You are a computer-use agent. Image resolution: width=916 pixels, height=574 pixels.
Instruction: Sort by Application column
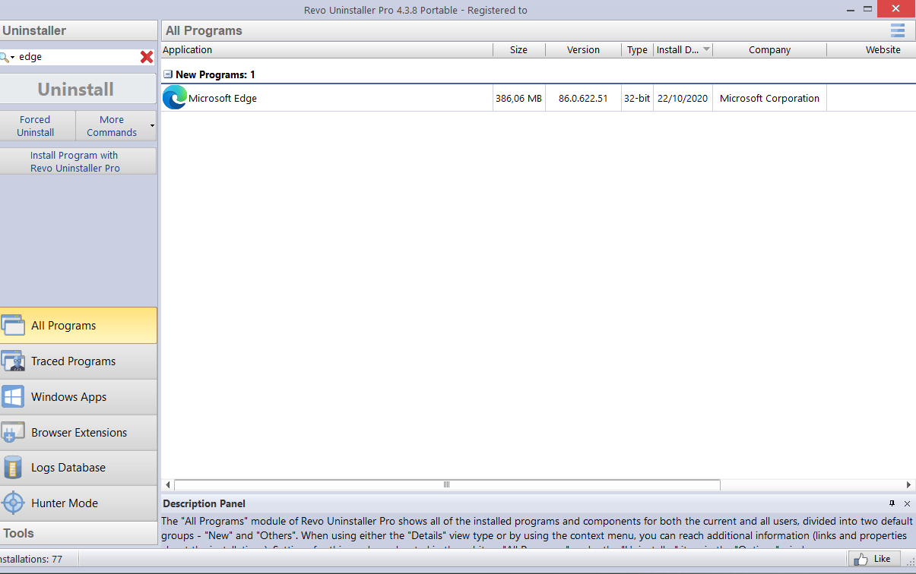327,49
